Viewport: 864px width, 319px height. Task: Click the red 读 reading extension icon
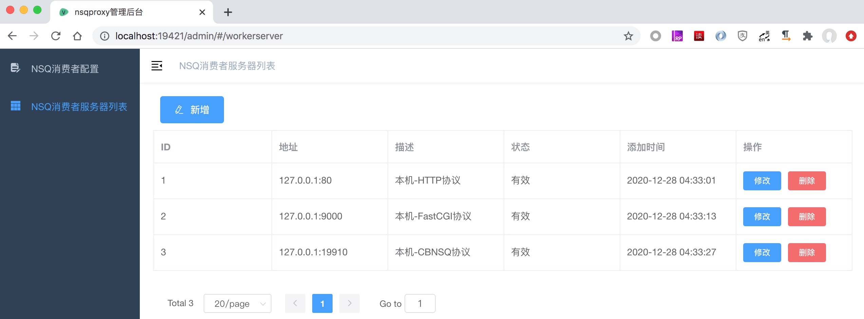tap(699, 36)
